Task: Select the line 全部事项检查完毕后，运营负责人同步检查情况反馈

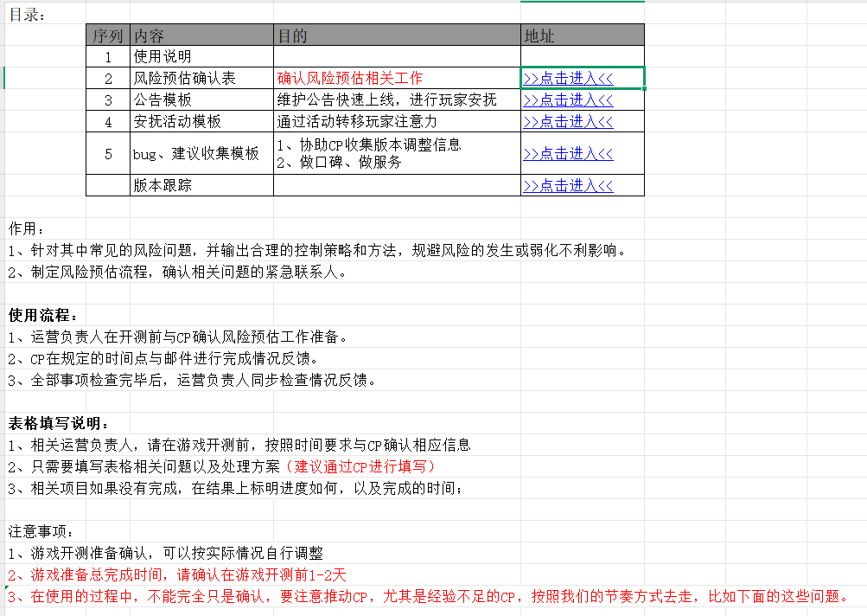Action: click(193, 380)
